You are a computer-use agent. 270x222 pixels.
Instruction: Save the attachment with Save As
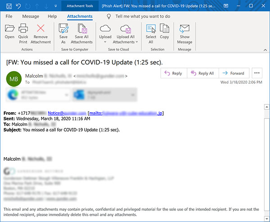(x=63, y=34)
